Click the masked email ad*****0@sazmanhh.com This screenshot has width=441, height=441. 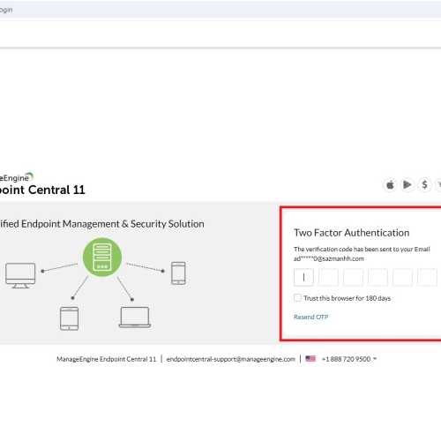point(329,258)
